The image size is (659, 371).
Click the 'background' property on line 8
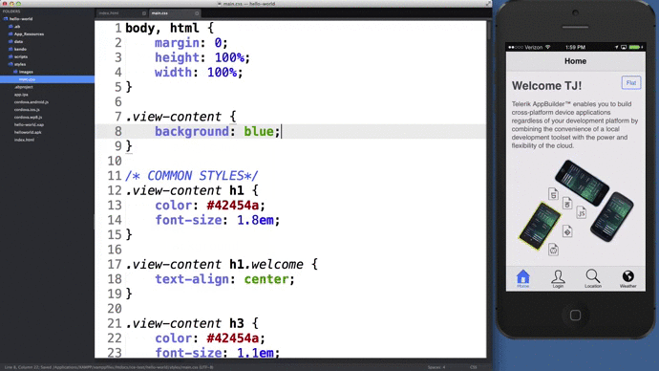(x=192, y=132)
